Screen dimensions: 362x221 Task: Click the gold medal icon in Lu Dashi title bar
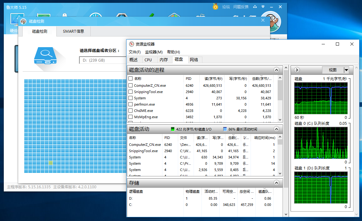point(215,6)
